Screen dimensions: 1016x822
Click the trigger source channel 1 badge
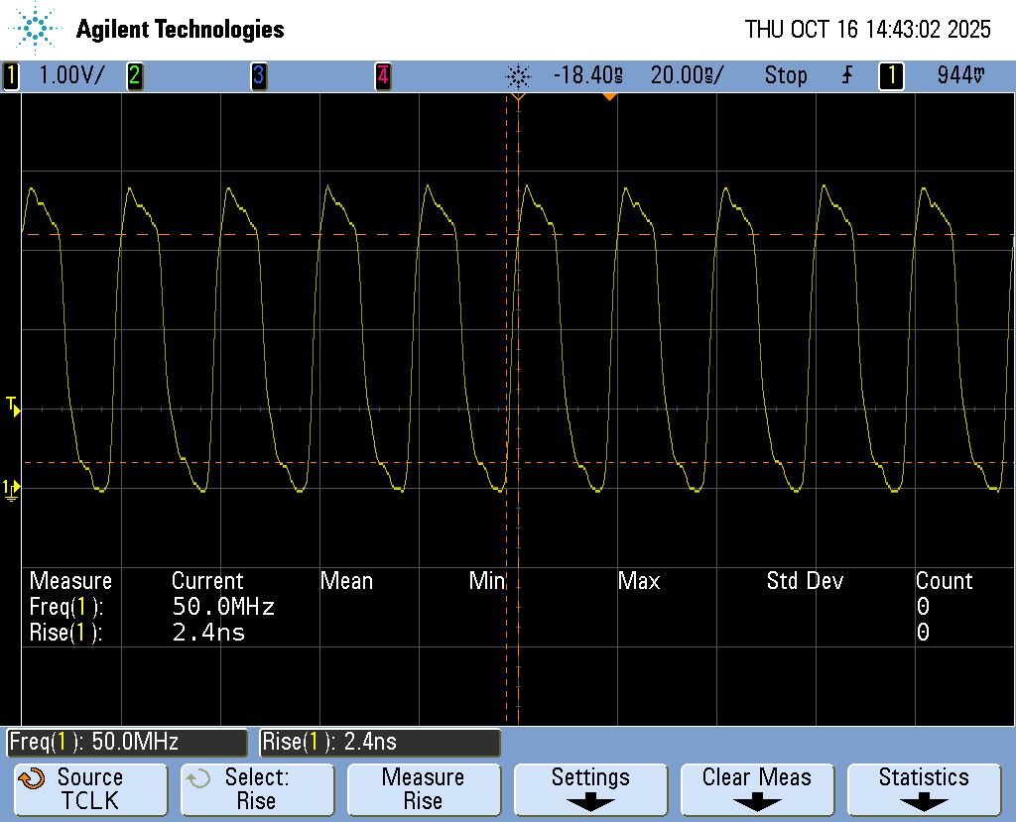[x=890, y=75]
